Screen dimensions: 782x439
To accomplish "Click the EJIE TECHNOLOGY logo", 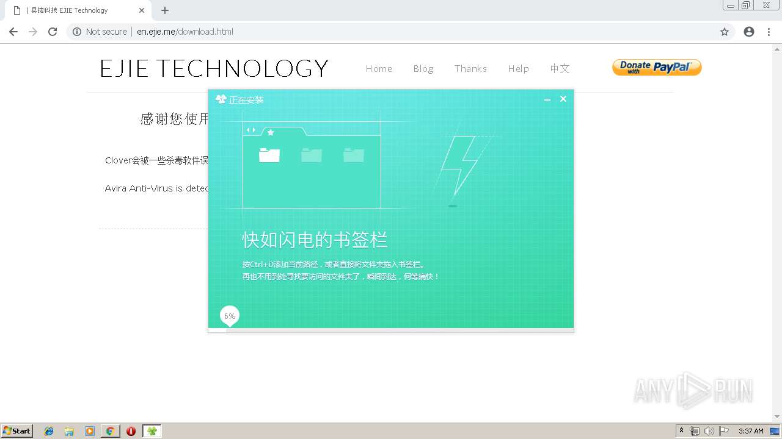I will pyautogui.click(x=214, y=68).
